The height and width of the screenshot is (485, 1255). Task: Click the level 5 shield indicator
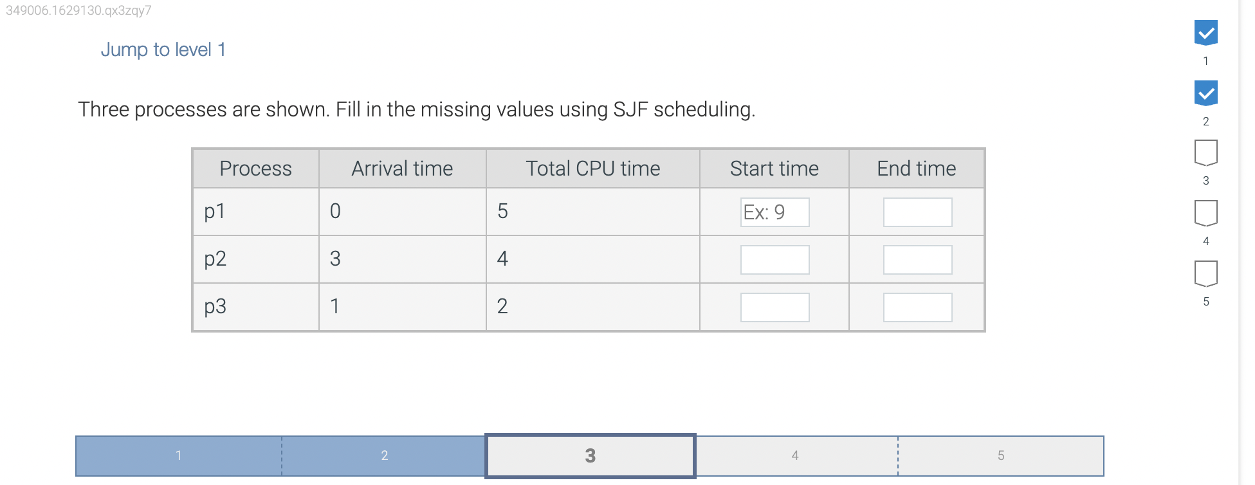1205,273
